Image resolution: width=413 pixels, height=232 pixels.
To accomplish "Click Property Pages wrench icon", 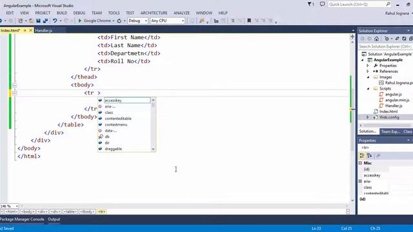I will 379,156.
